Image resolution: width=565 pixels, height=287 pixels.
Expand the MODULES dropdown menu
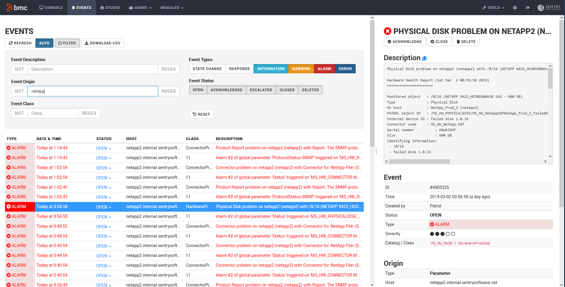click(x=172, y=8)
